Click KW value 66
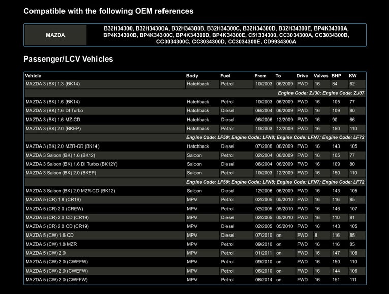The width and height of the screenshot is (390, 294). [x=352, y=120]
